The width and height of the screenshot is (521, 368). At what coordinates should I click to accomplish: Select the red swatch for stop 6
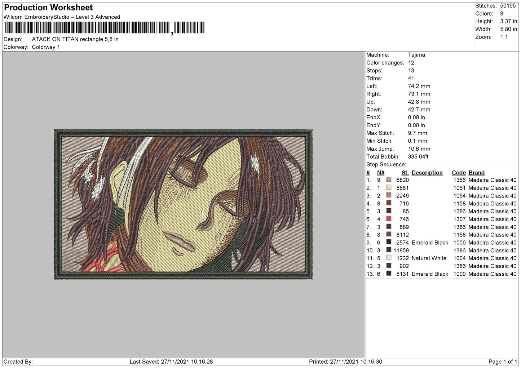coord(389,219)
